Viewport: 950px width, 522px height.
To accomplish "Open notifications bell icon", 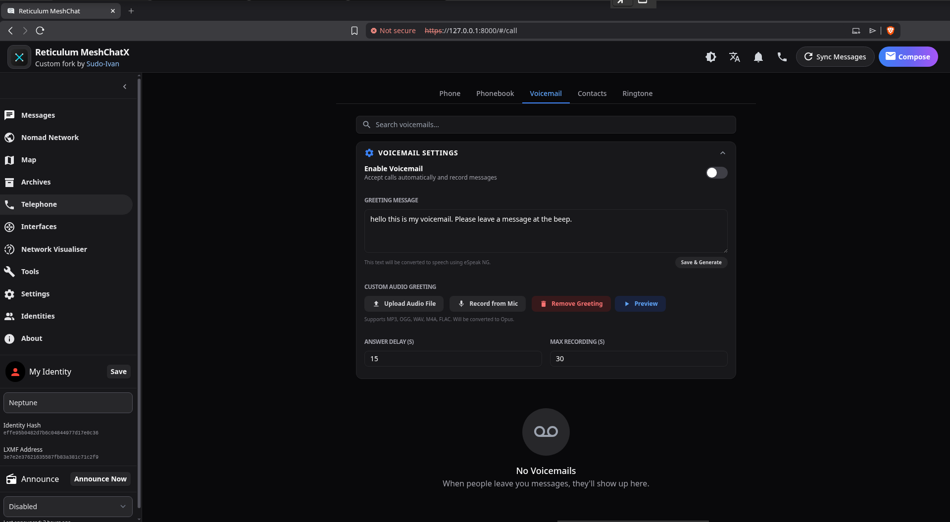I will click(758, 57).
